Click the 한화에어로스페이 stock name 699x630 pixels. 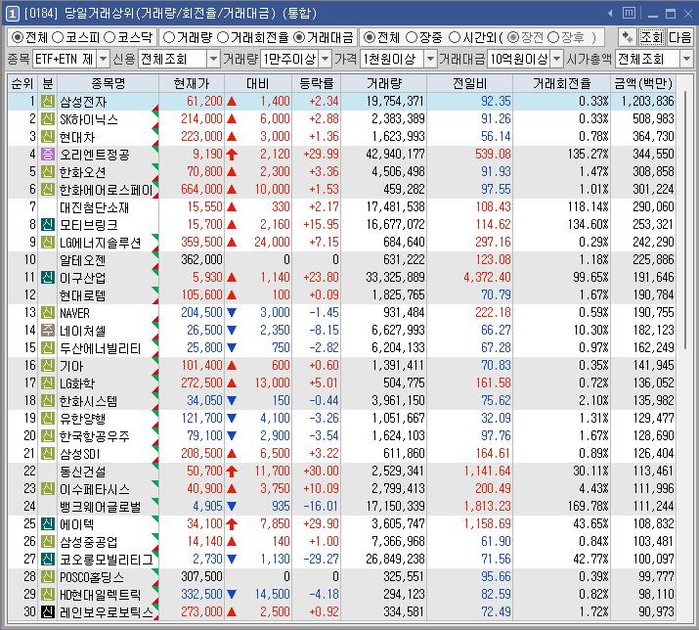point(107,190)
